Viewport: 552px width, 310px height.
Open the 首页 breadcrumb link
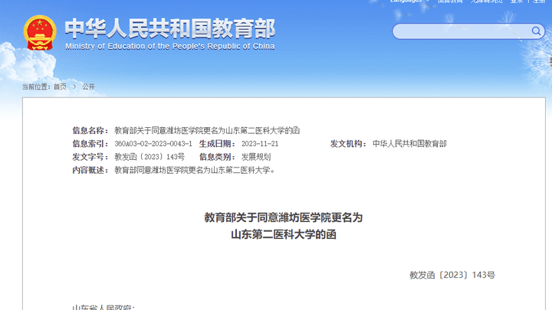[x=60, y=86]
